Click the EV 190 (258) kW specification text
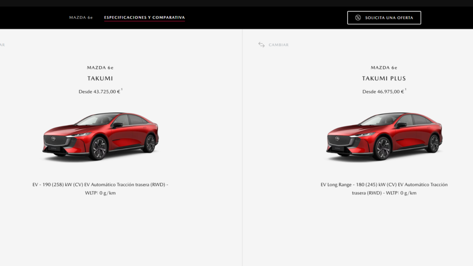Screen dimensions: 473x266 [100, 188]
